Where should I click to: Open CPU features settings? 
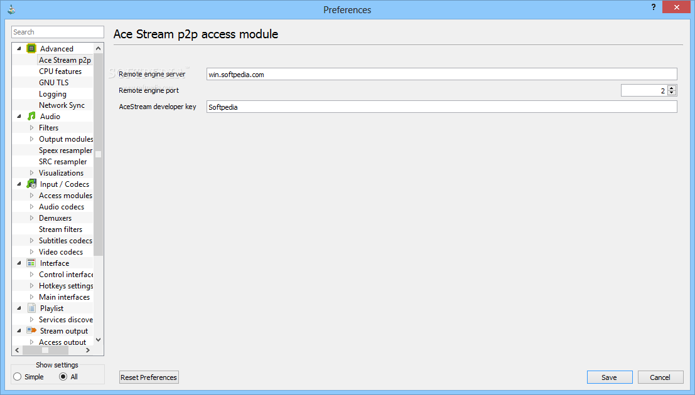coord(60,71)
